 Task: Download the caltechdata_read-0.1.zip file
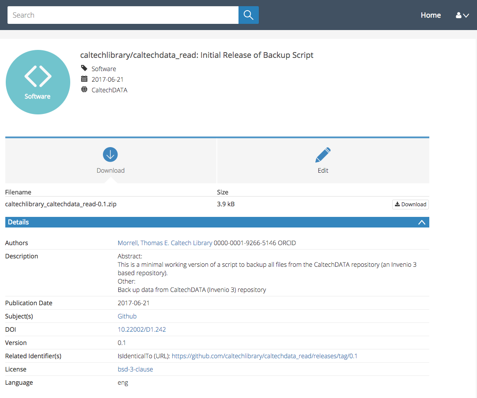pos(410,204)
